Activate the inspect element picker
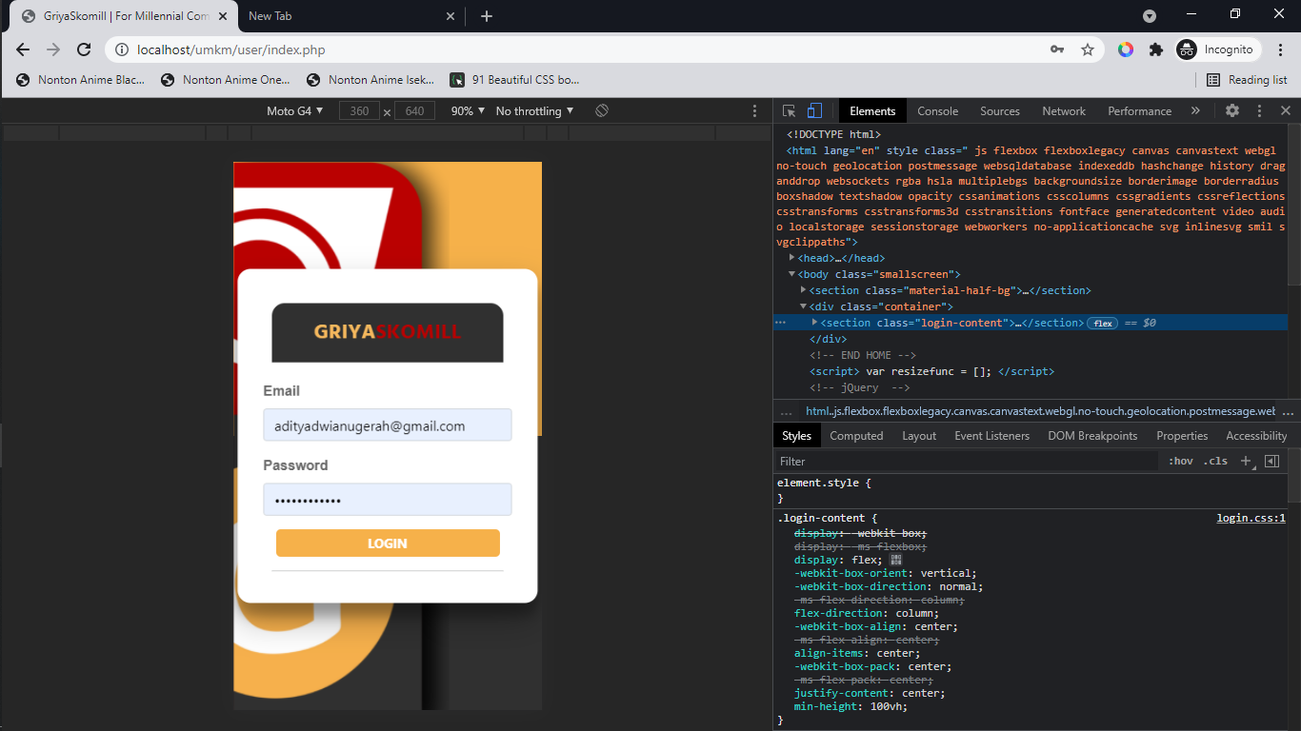1301x731 pixels. [x=790, y=111]
